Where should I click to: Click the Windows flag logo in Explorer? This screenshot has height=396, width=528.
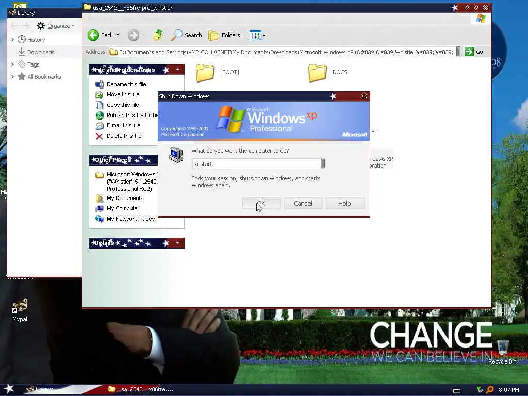pyautogui.click(x=481, y=19)
